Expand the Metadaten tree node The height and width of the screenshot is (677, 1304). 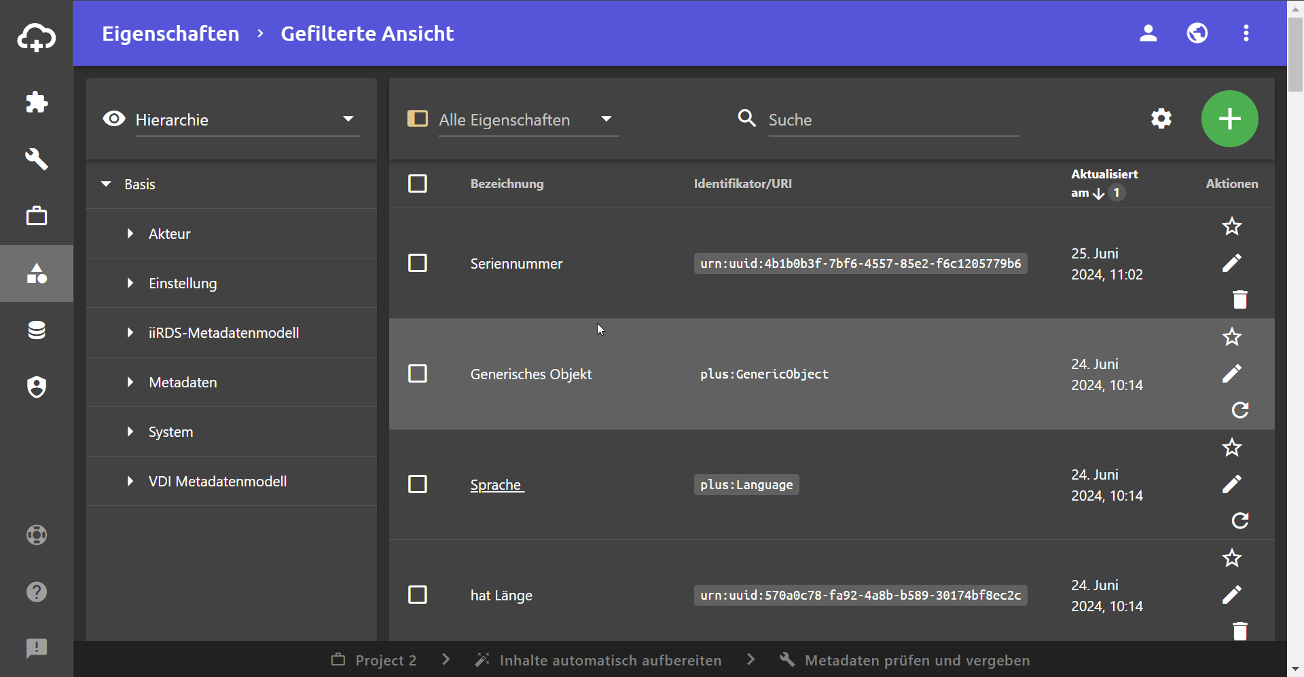pyautogui.click(x=130, y=382)
